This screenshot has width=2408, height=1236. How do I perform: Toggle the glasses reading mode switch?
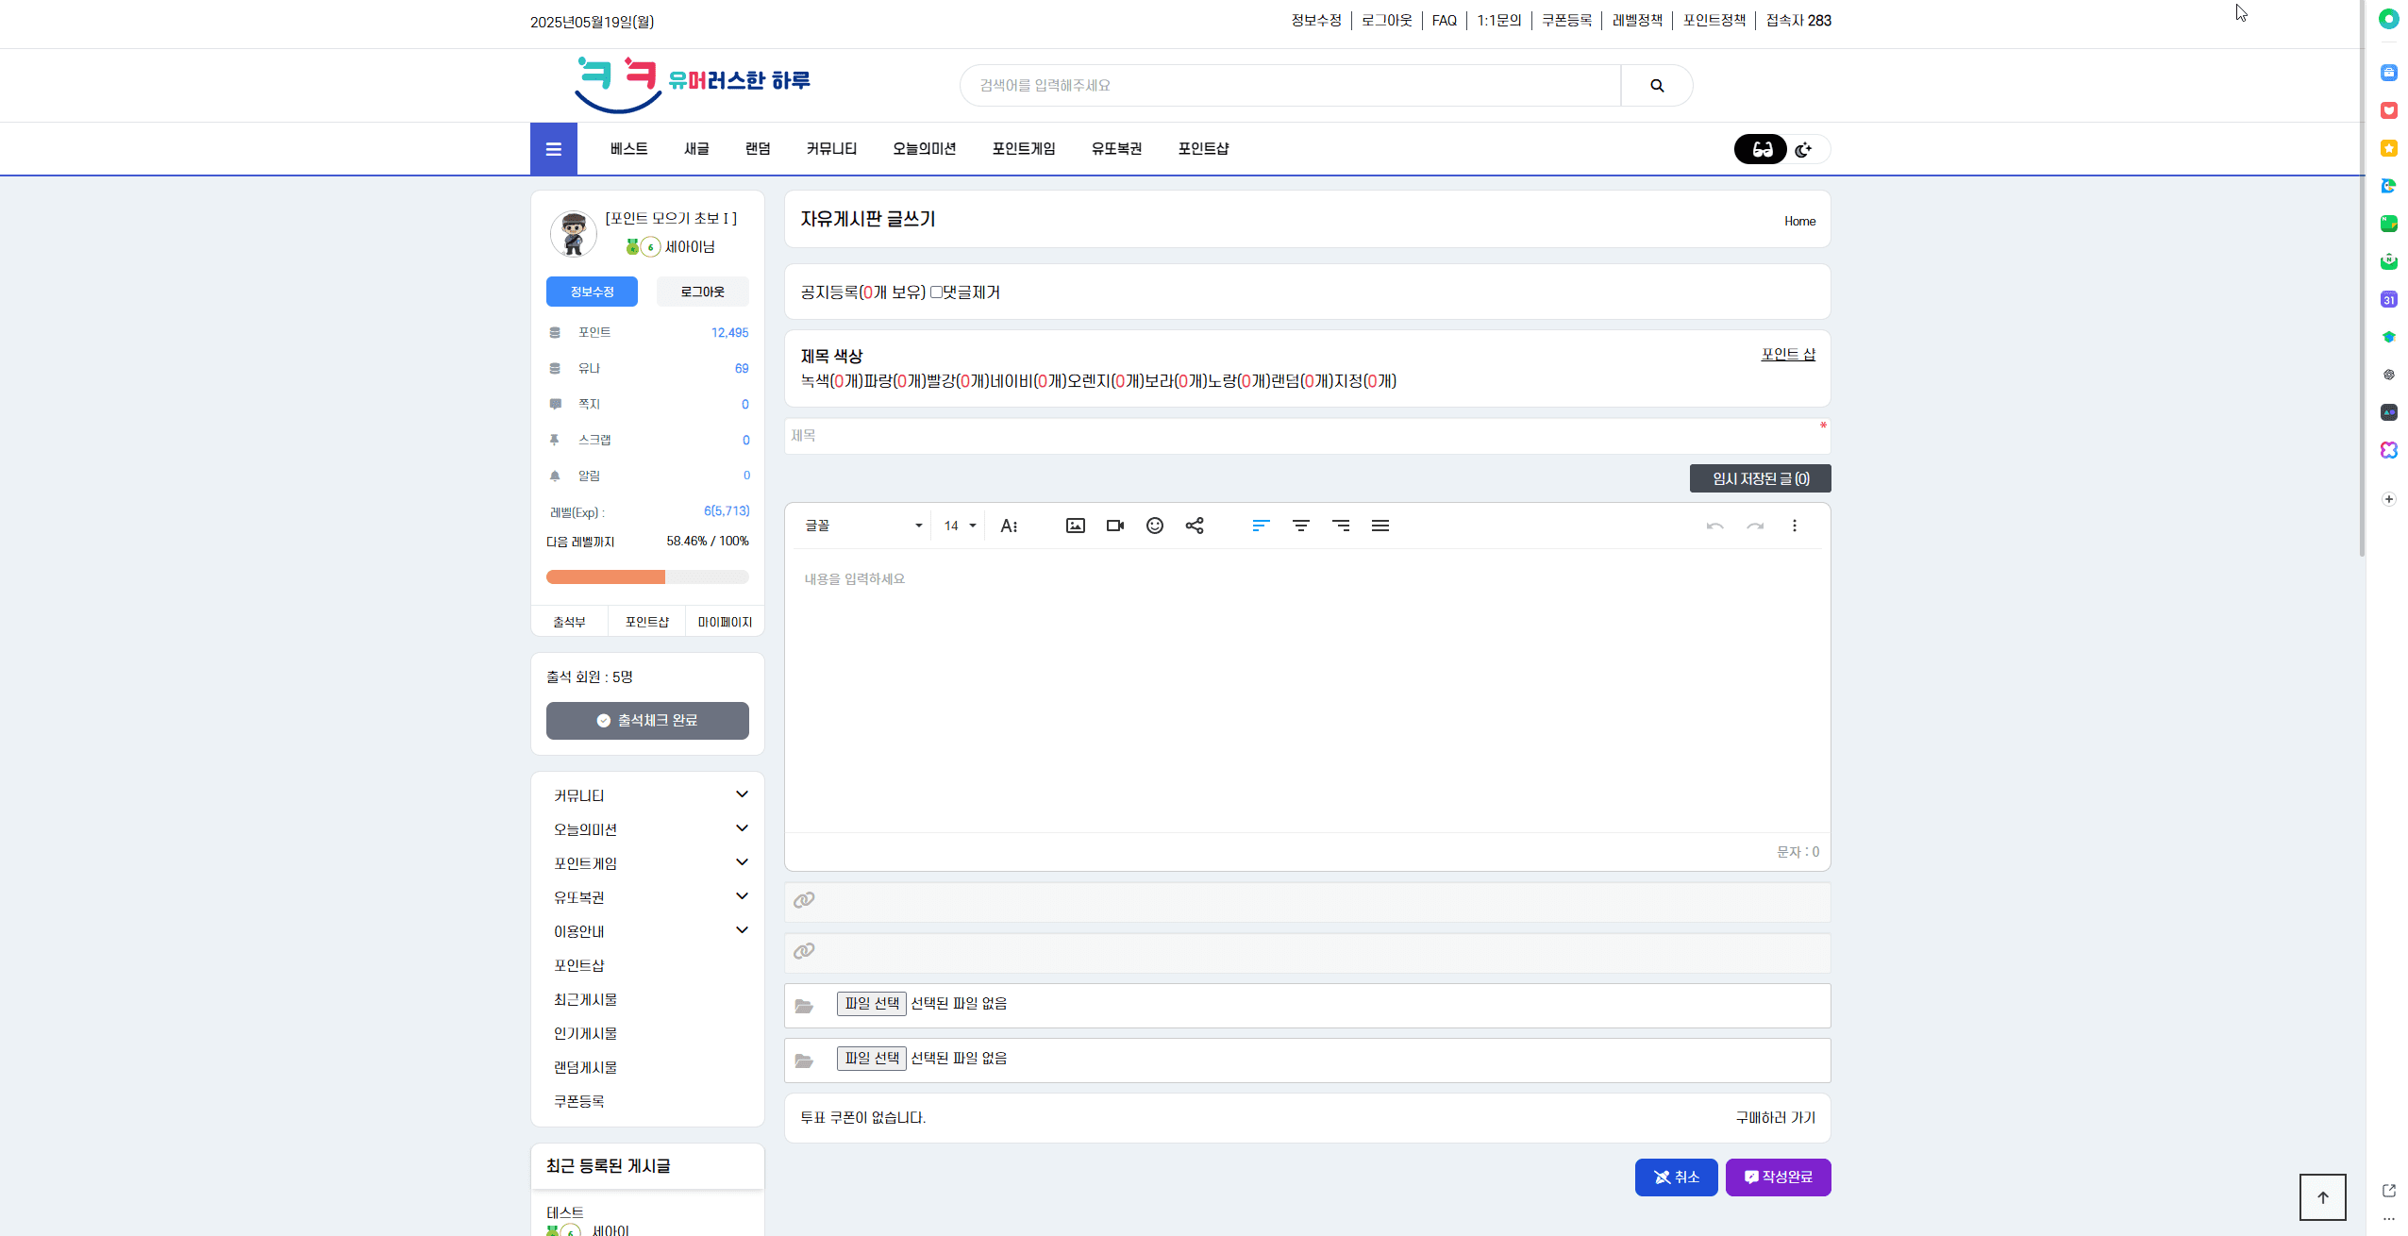pyautogui.click(x=1761, y=149)
